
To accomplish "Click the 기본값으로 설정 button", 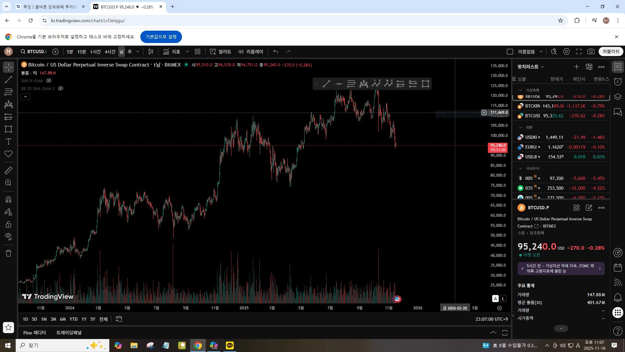I will pos(161,37).
